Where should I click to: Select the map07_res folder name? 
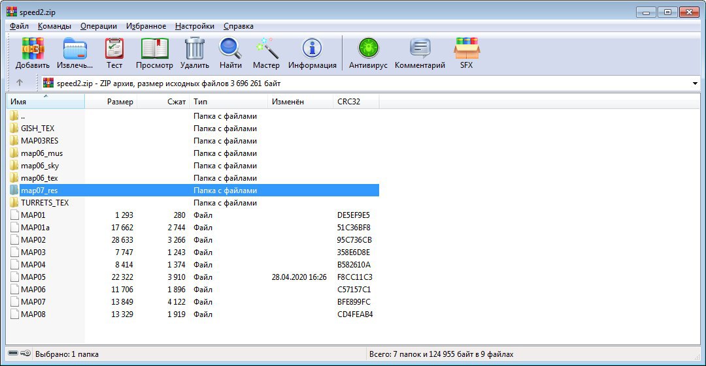pyautogui.click(x=39, y=191)
